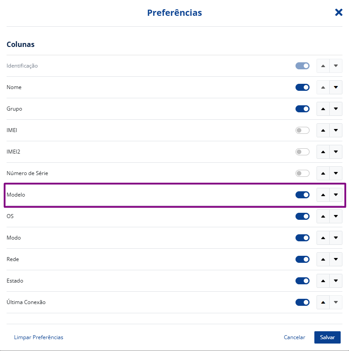This screenshot has width=349, height=351.
Task: Enable the IMEI column toggle
Action: (x=302, y=130)
